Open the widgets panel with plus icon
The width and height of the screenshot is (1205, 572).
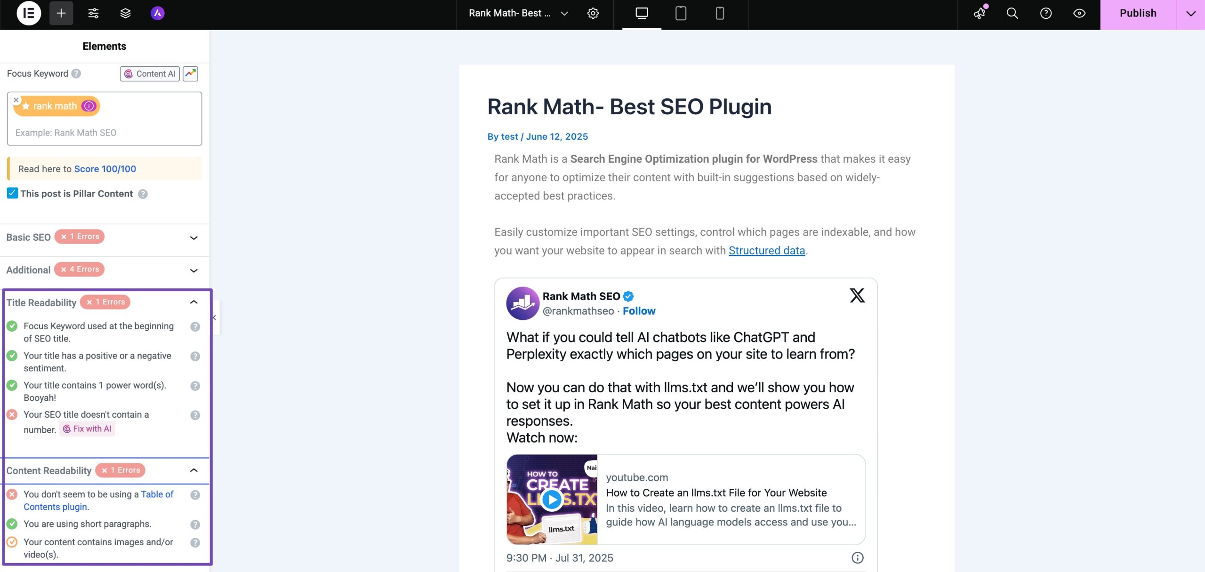(61, 13)
